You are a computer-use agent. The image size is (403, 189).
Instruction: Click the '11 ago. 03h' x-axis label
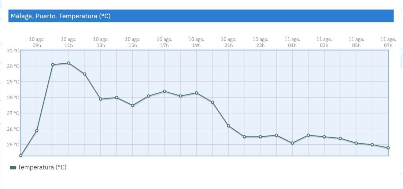click(x=324, y=42)
